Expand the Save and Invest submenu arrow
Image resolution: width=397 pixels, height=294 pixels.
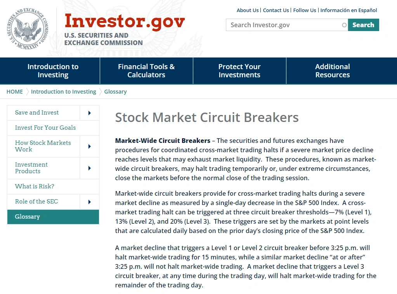pos(90,113)
